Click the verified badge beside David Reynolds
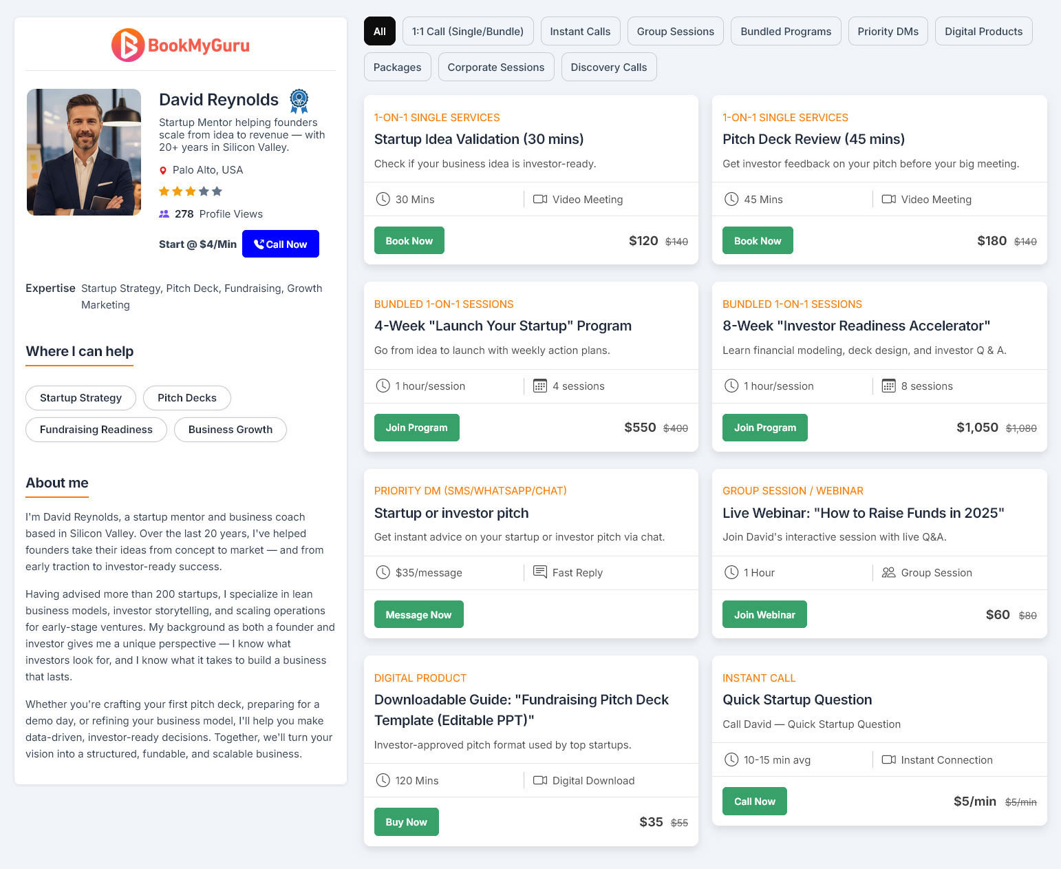1061x869 pixels. point(299,101)
